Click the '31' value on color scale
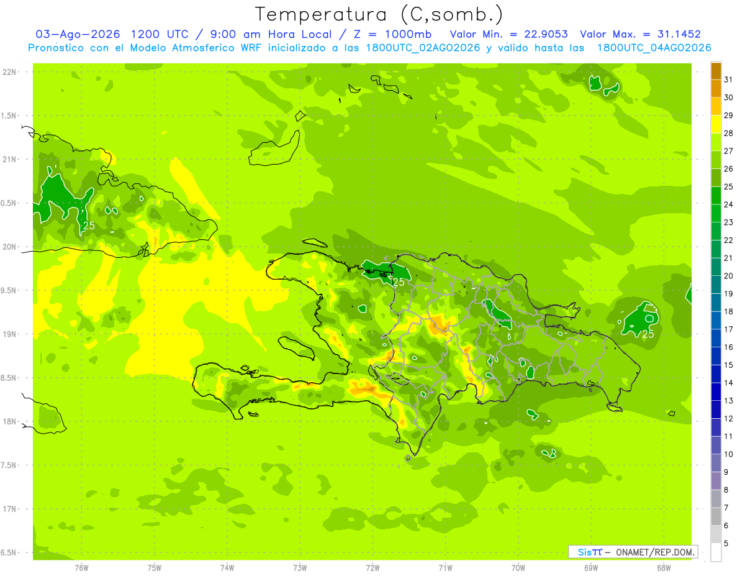 729,80
